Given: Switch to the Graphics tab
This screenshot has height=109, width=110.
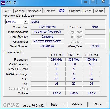Looking at the screenshot, I should [75, 11].
